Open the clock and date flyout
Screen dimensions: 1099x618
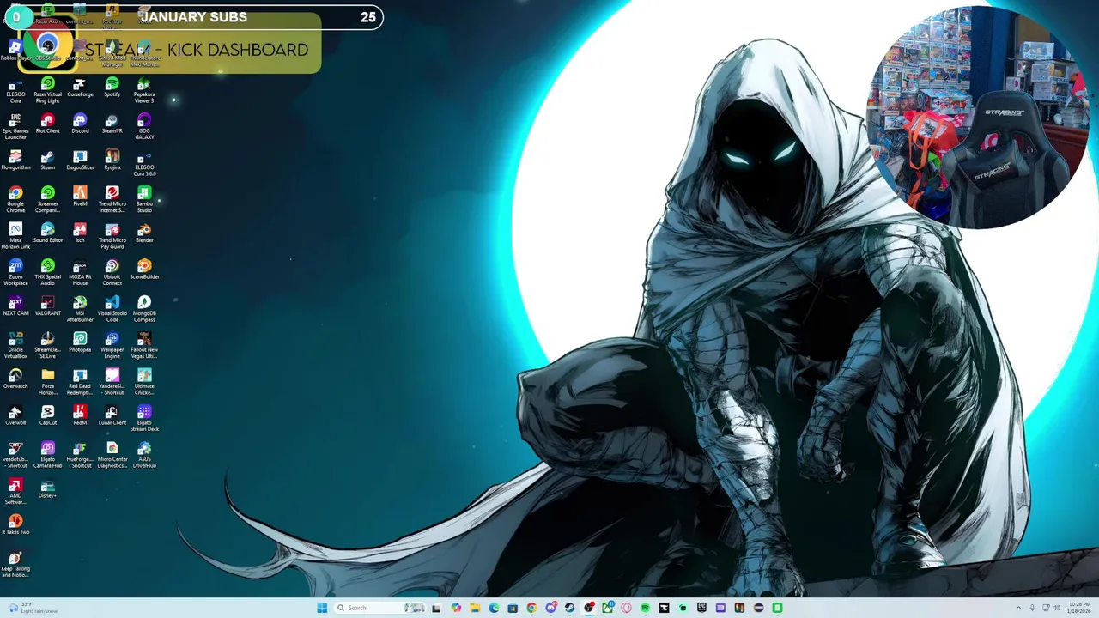click(1079, 608)
